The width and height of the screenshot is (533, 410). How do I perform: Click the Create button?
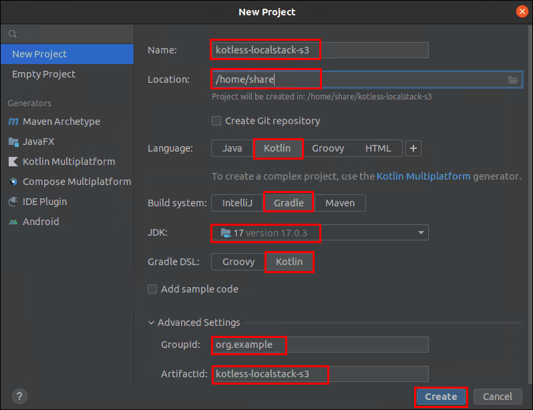pos(441,397)
